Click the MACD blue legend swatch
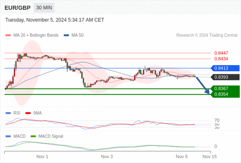 click(8, 136)
